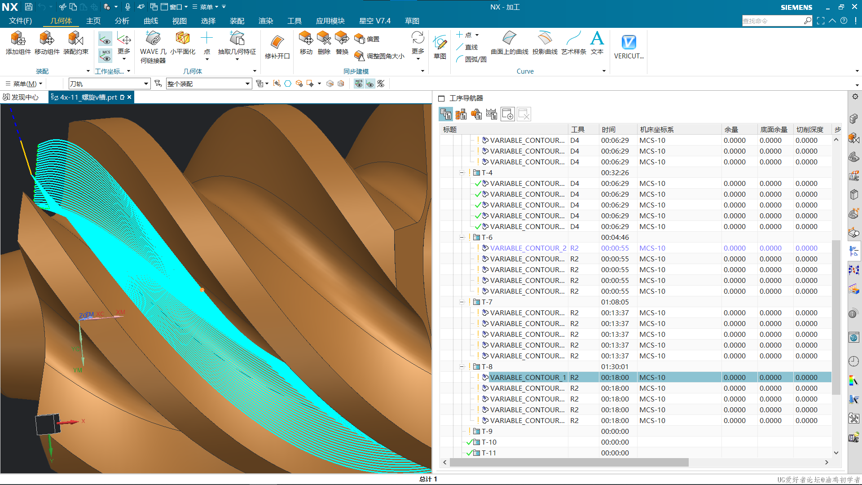Screen dimensions: 862x485
Task: Click the synchronous modeling Move (移动) icon
Action: tap(306, 38)
